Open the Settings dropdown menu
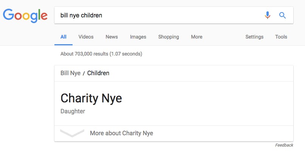This screenshot has width=305, height=153. pos(254,37)
